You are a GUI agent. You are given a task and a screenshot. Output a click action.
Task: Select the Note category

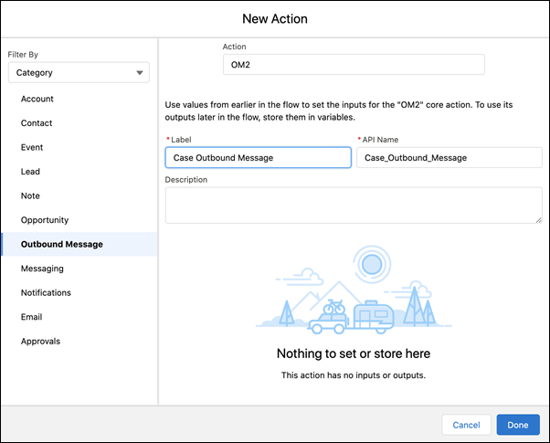(30, 195)
